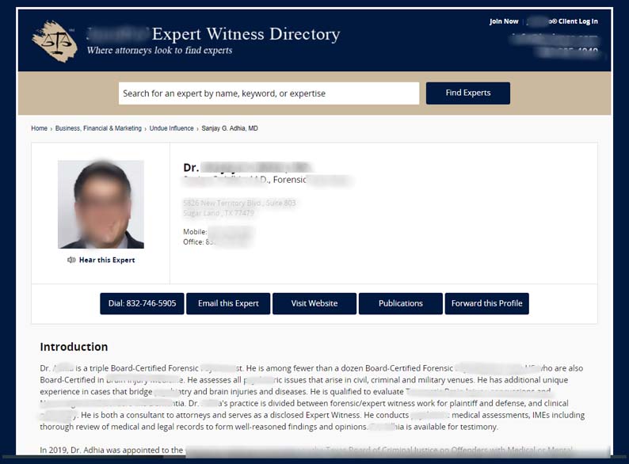Open the Undue Influence breadcrumb

point(171,128)
